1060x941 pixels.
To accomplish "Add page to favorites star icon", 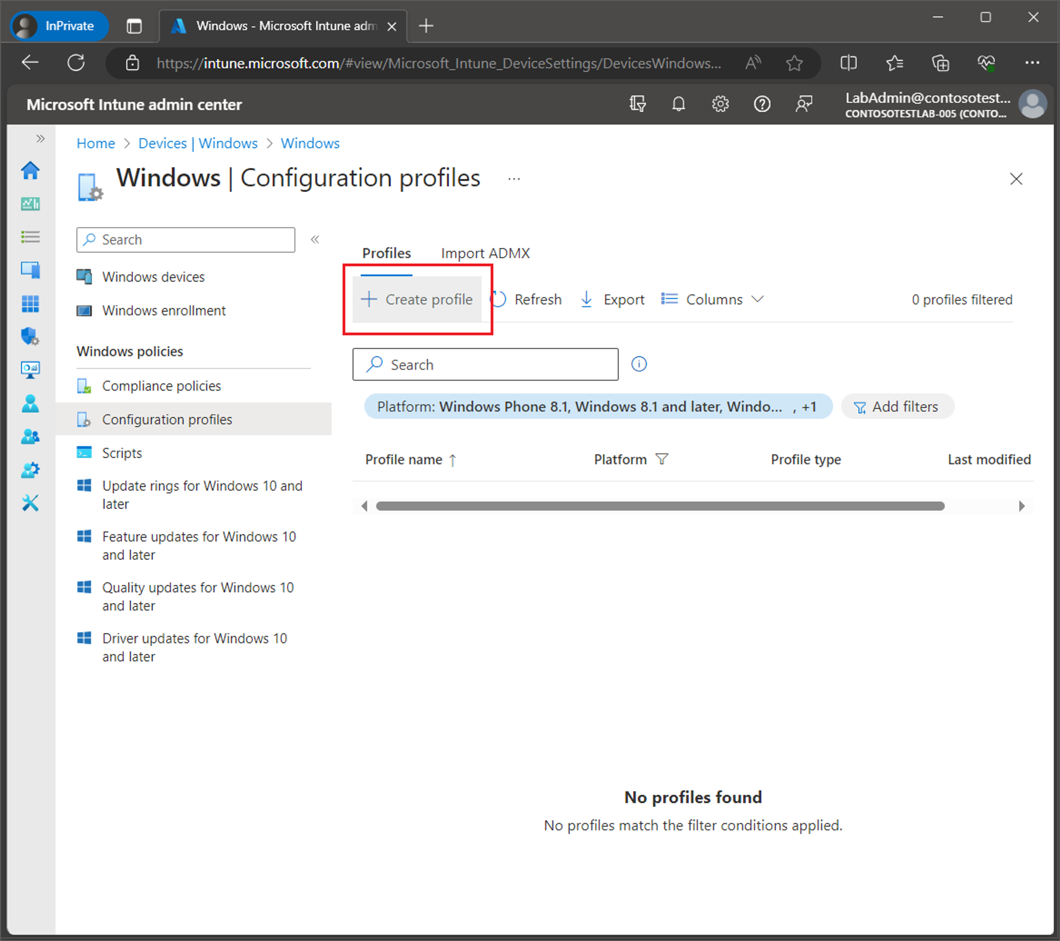I will click(x=794, y=63).
